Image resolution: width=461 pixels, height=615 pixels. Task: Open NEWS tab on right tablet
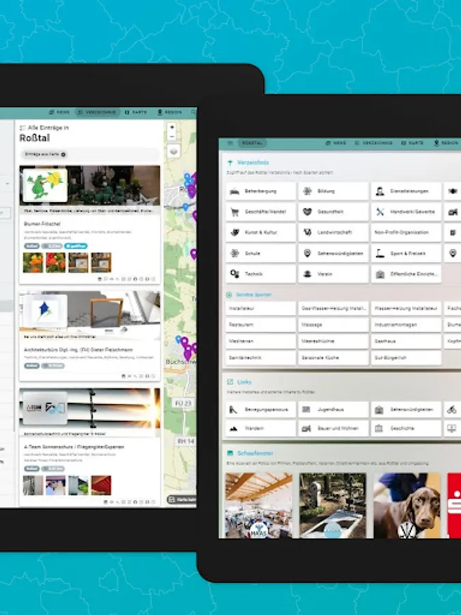click(336, 143)
